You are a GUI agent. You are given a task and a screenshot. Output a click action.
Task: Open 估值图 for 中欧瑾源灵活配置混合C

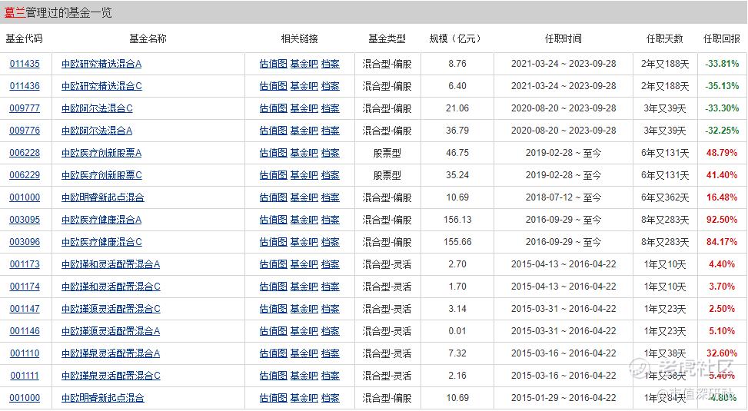pyautogui.click(x=274, y=309)
